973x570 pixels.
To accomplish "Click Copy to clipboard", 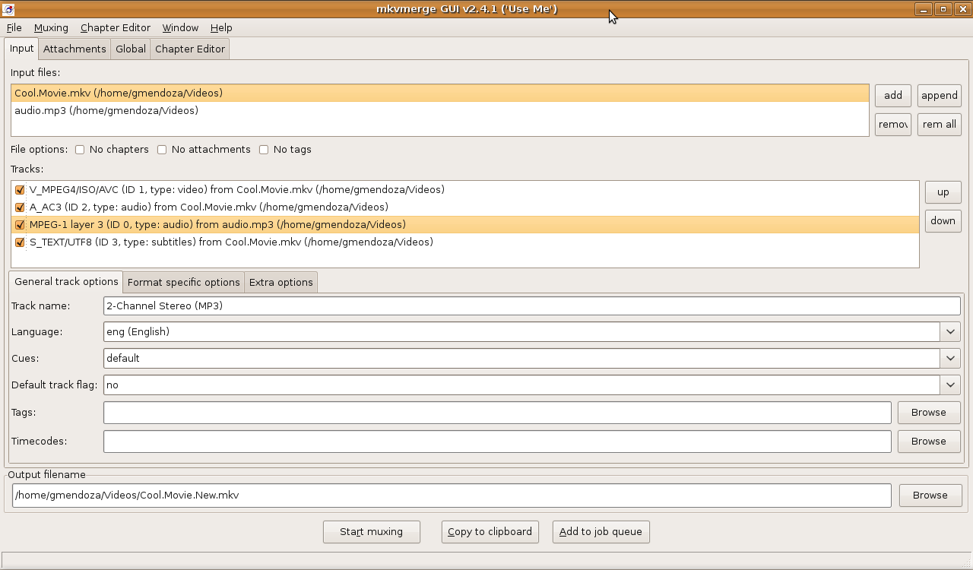I will [490, 531].
